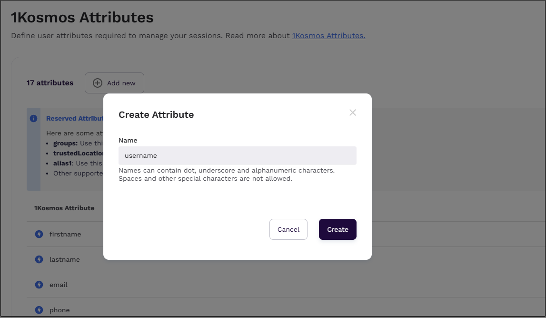Viewport: 546px width, 318px height.
Task: Select the email attribute row
Action: 59,285
